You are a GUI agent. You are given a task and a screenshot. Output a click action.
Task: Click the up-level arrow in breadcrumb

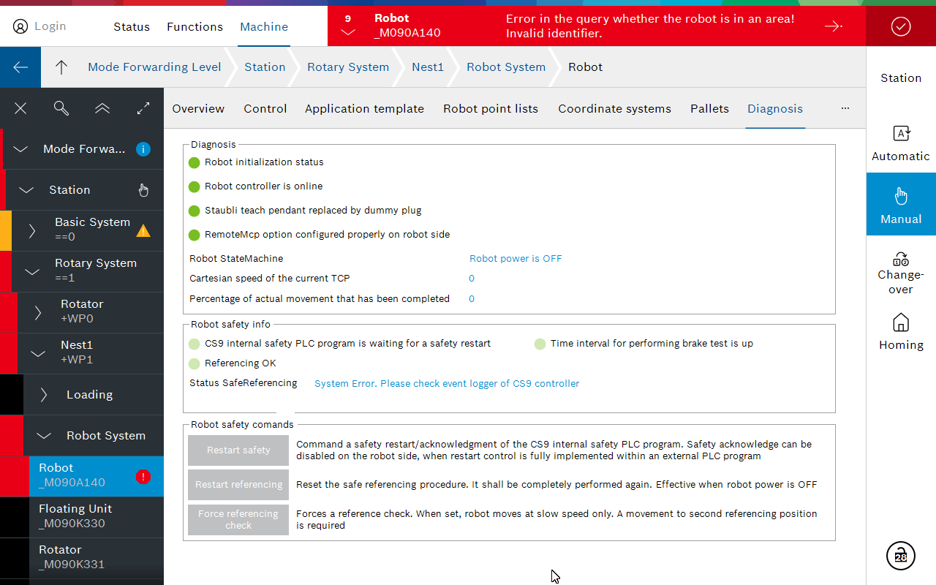coord(61,67)
